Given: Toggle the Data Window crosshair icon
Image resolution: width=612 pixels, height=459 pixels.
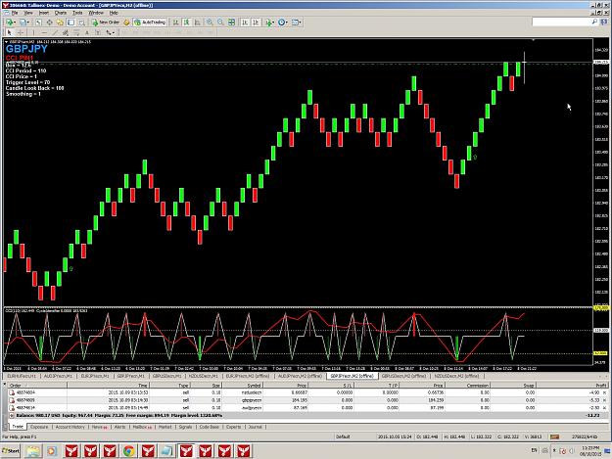Looking at the screenshot, I should coord(50,23).
